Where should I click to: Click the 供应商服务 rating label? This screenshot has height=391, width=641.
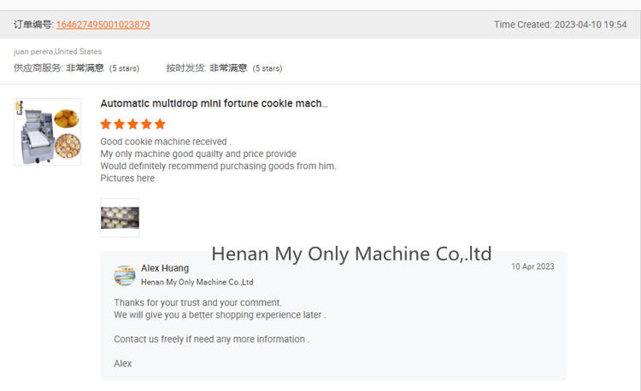38,67
